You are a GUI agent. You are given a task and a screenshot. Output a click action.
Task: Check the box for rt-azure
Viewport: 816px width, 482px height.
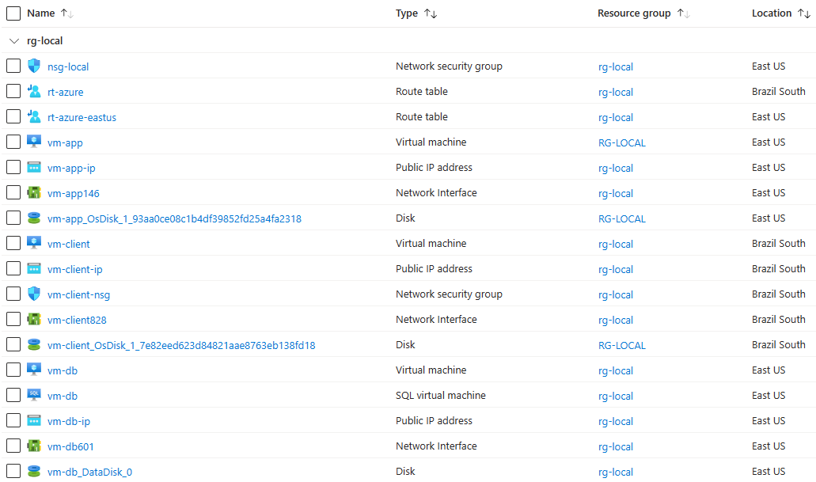(13, 91)
